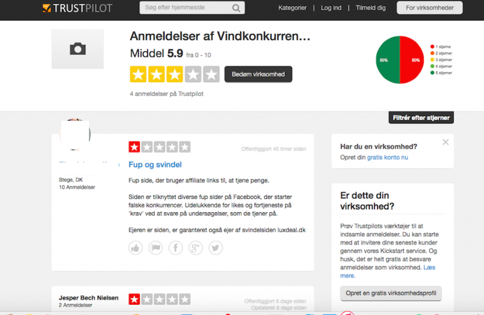Click the fifth grey rating star

pyautogui.click(x=211, y=74)
